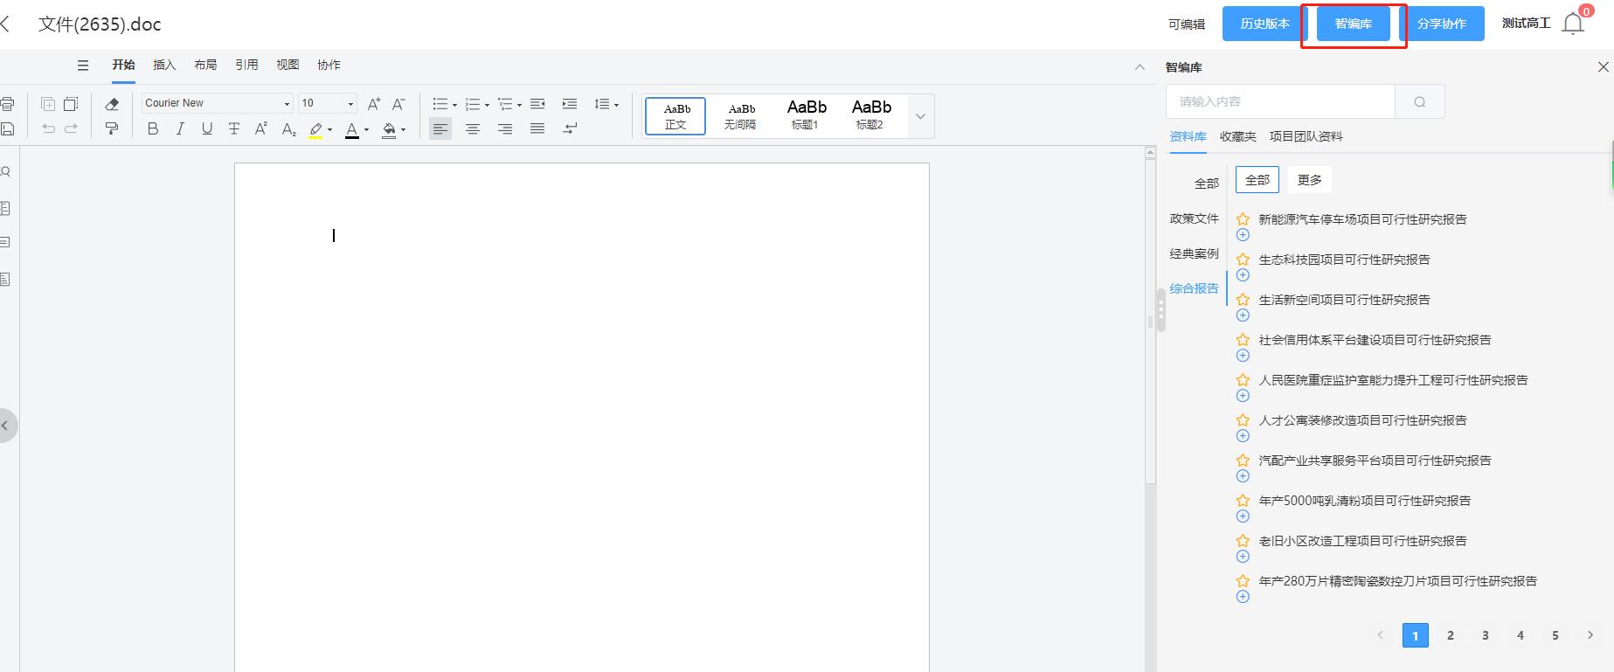Expand the bullet list style arrow
The height and width of the screenshot is (672, 1614).
click(454, 105)
